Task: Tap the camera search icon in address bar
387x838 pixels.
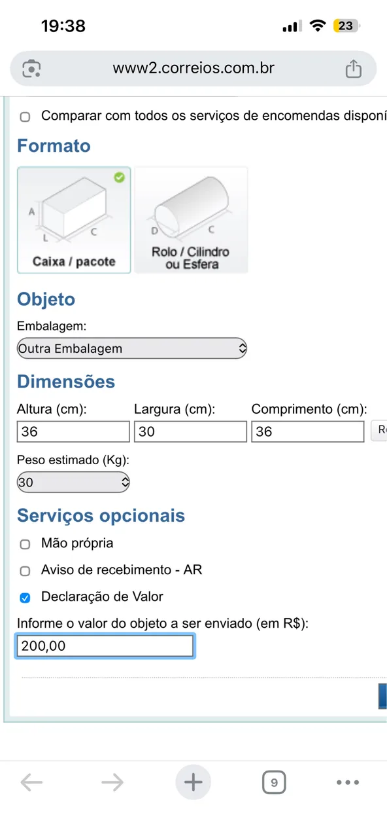Action: click(x=31, y=68)
